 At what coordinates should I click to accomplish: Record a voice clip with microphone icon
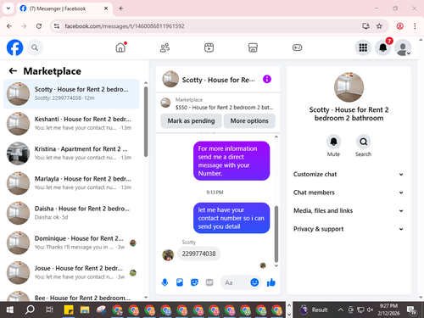point(165,282)
